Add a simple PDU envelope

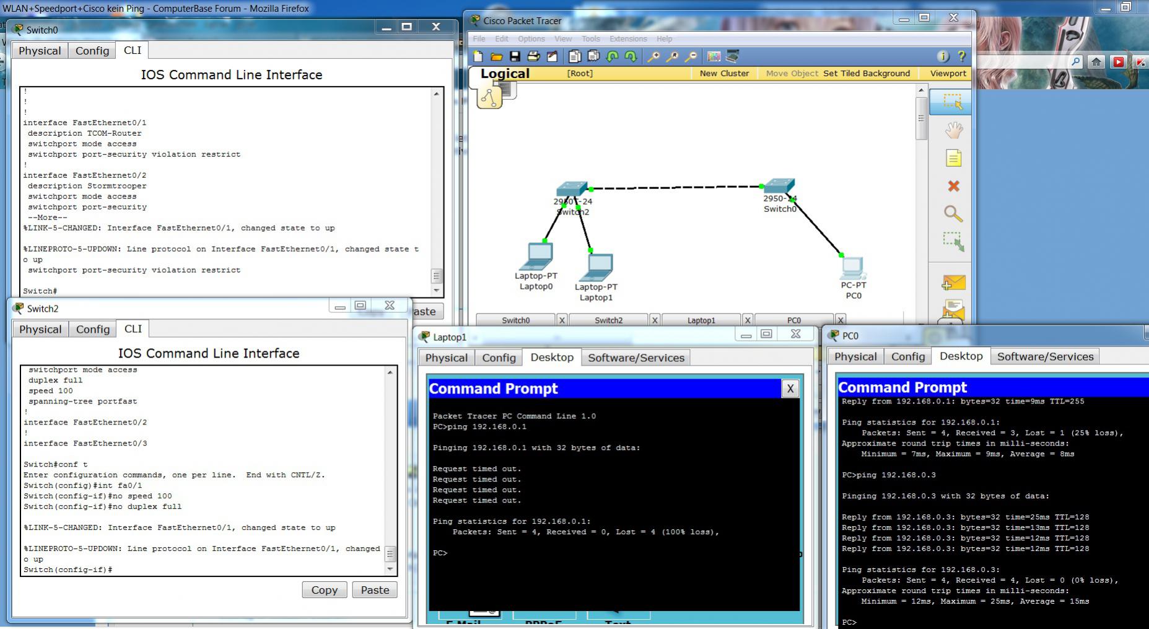(x=953, y=283)
